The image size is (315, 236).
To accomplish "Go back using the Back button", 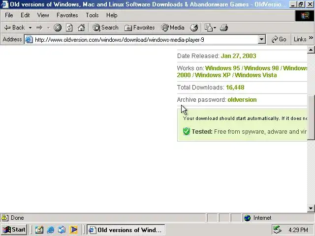I will pyautogui.click(x=14, y=28).
